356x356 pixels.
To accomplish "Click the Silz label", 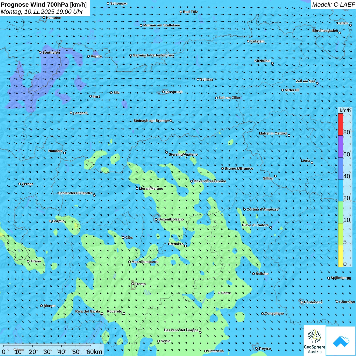I will 116,93.
